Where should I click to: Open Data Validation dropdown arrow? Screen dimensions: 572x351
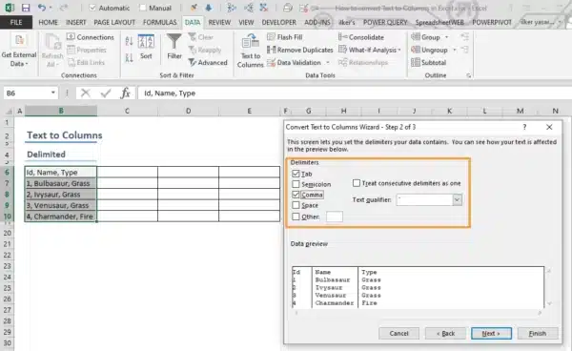[328, 63]
